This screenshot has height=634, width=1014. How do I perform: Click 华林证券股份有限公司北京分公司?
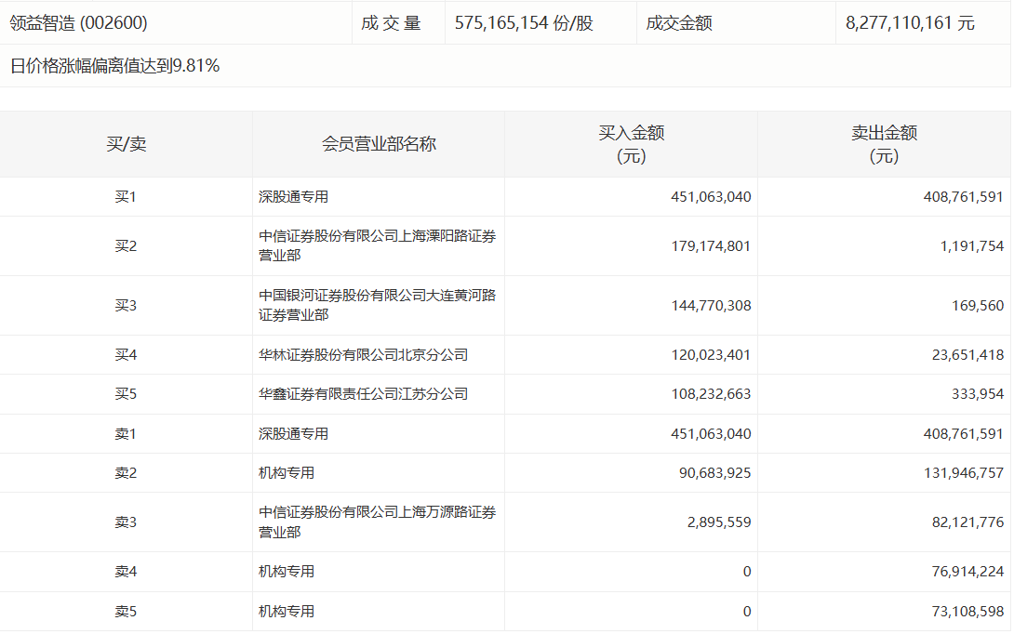pyautogui.click(x=364, y=355)
